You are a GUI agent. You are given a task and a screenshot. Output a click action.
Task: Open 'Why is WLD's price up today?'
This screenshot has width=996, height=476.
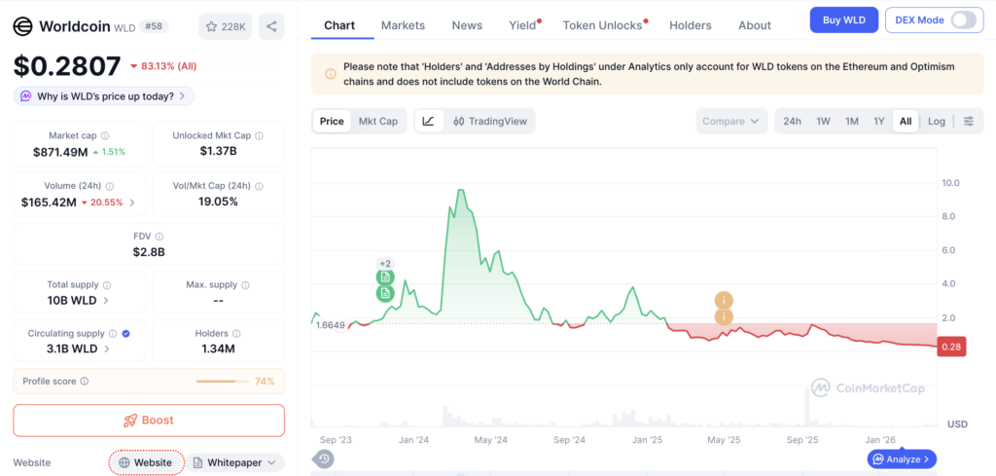coord(103,96)
